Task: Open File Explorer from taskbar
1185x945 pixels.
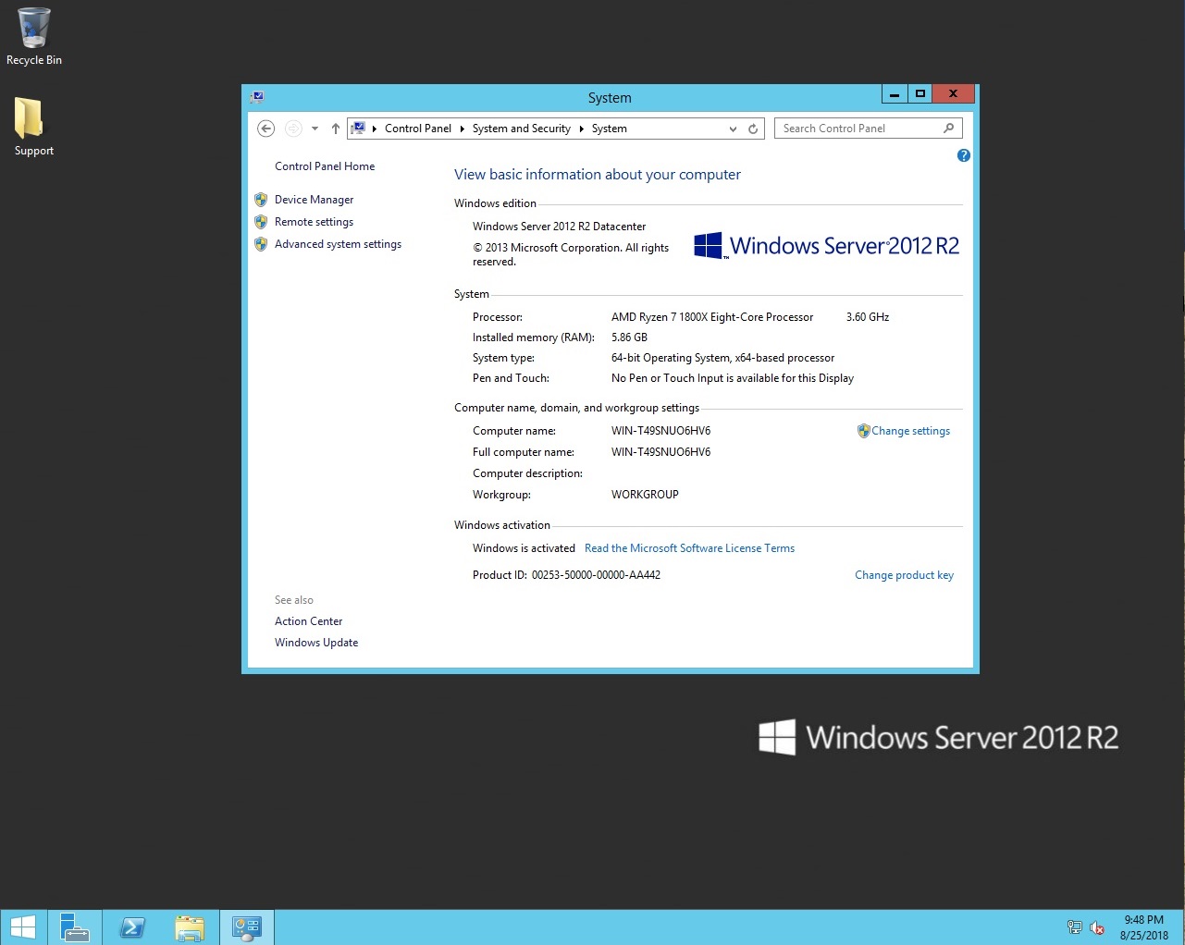Action: pyautogui.click(x=190, y=927)
